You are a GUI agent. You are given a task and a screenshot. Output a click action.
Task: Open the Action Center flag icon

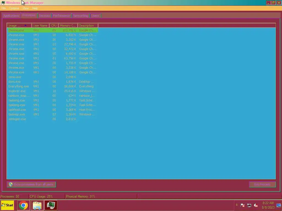click(242, 205)
